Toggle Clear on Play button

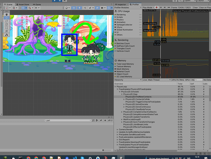click(x=205, y=7)
